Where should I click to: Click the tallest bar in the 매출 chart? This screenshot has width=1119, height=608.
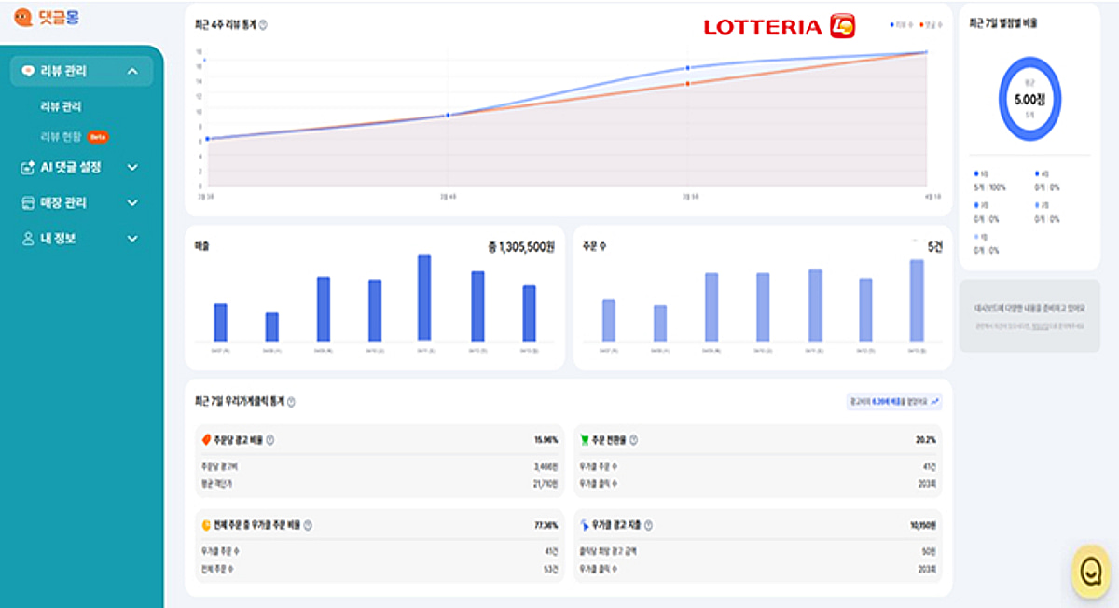pos(424,297)
